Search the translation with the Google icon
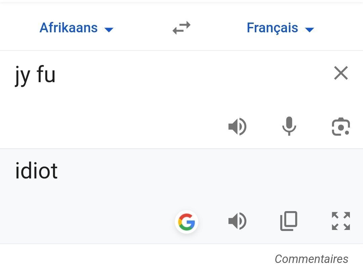Viewport: 363px width, 268px height. point(187,222)
